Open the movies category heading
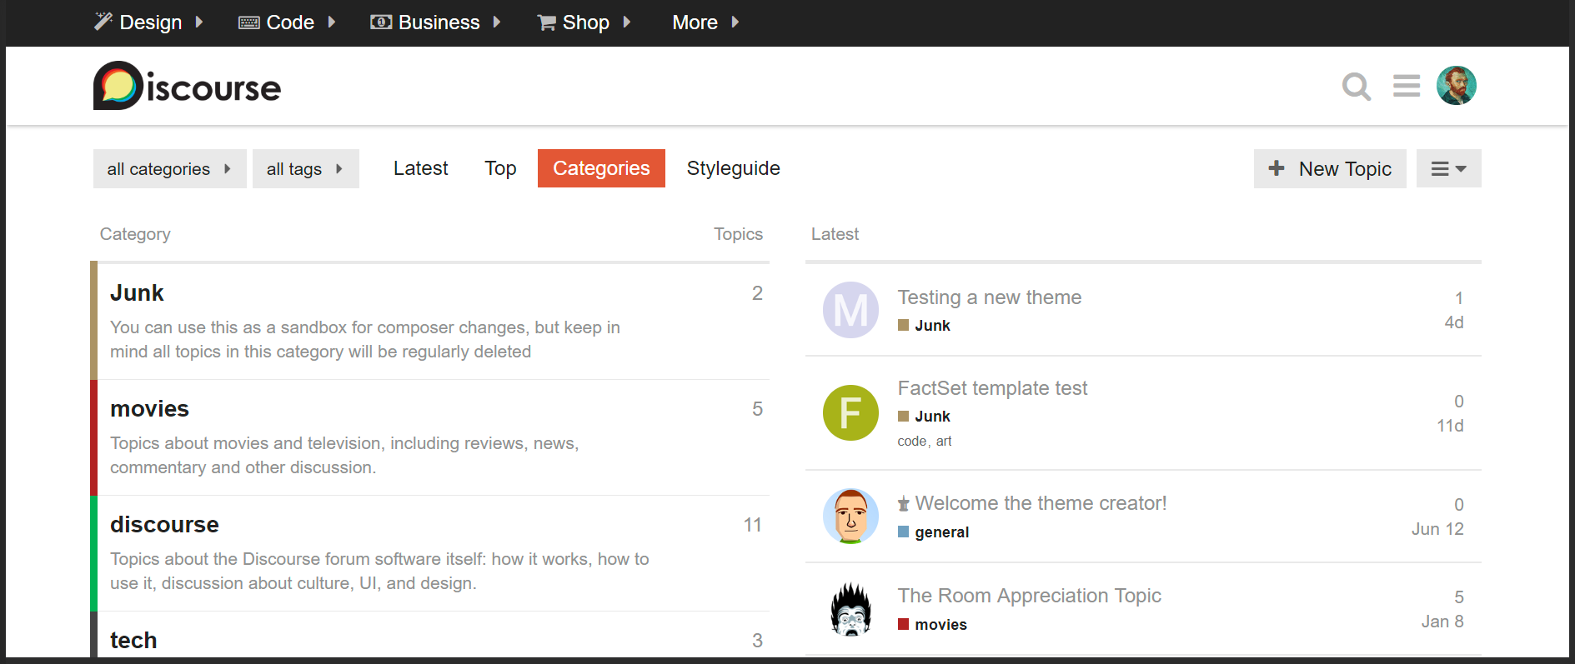This screenshot has height=664, width=1575. 149,409
